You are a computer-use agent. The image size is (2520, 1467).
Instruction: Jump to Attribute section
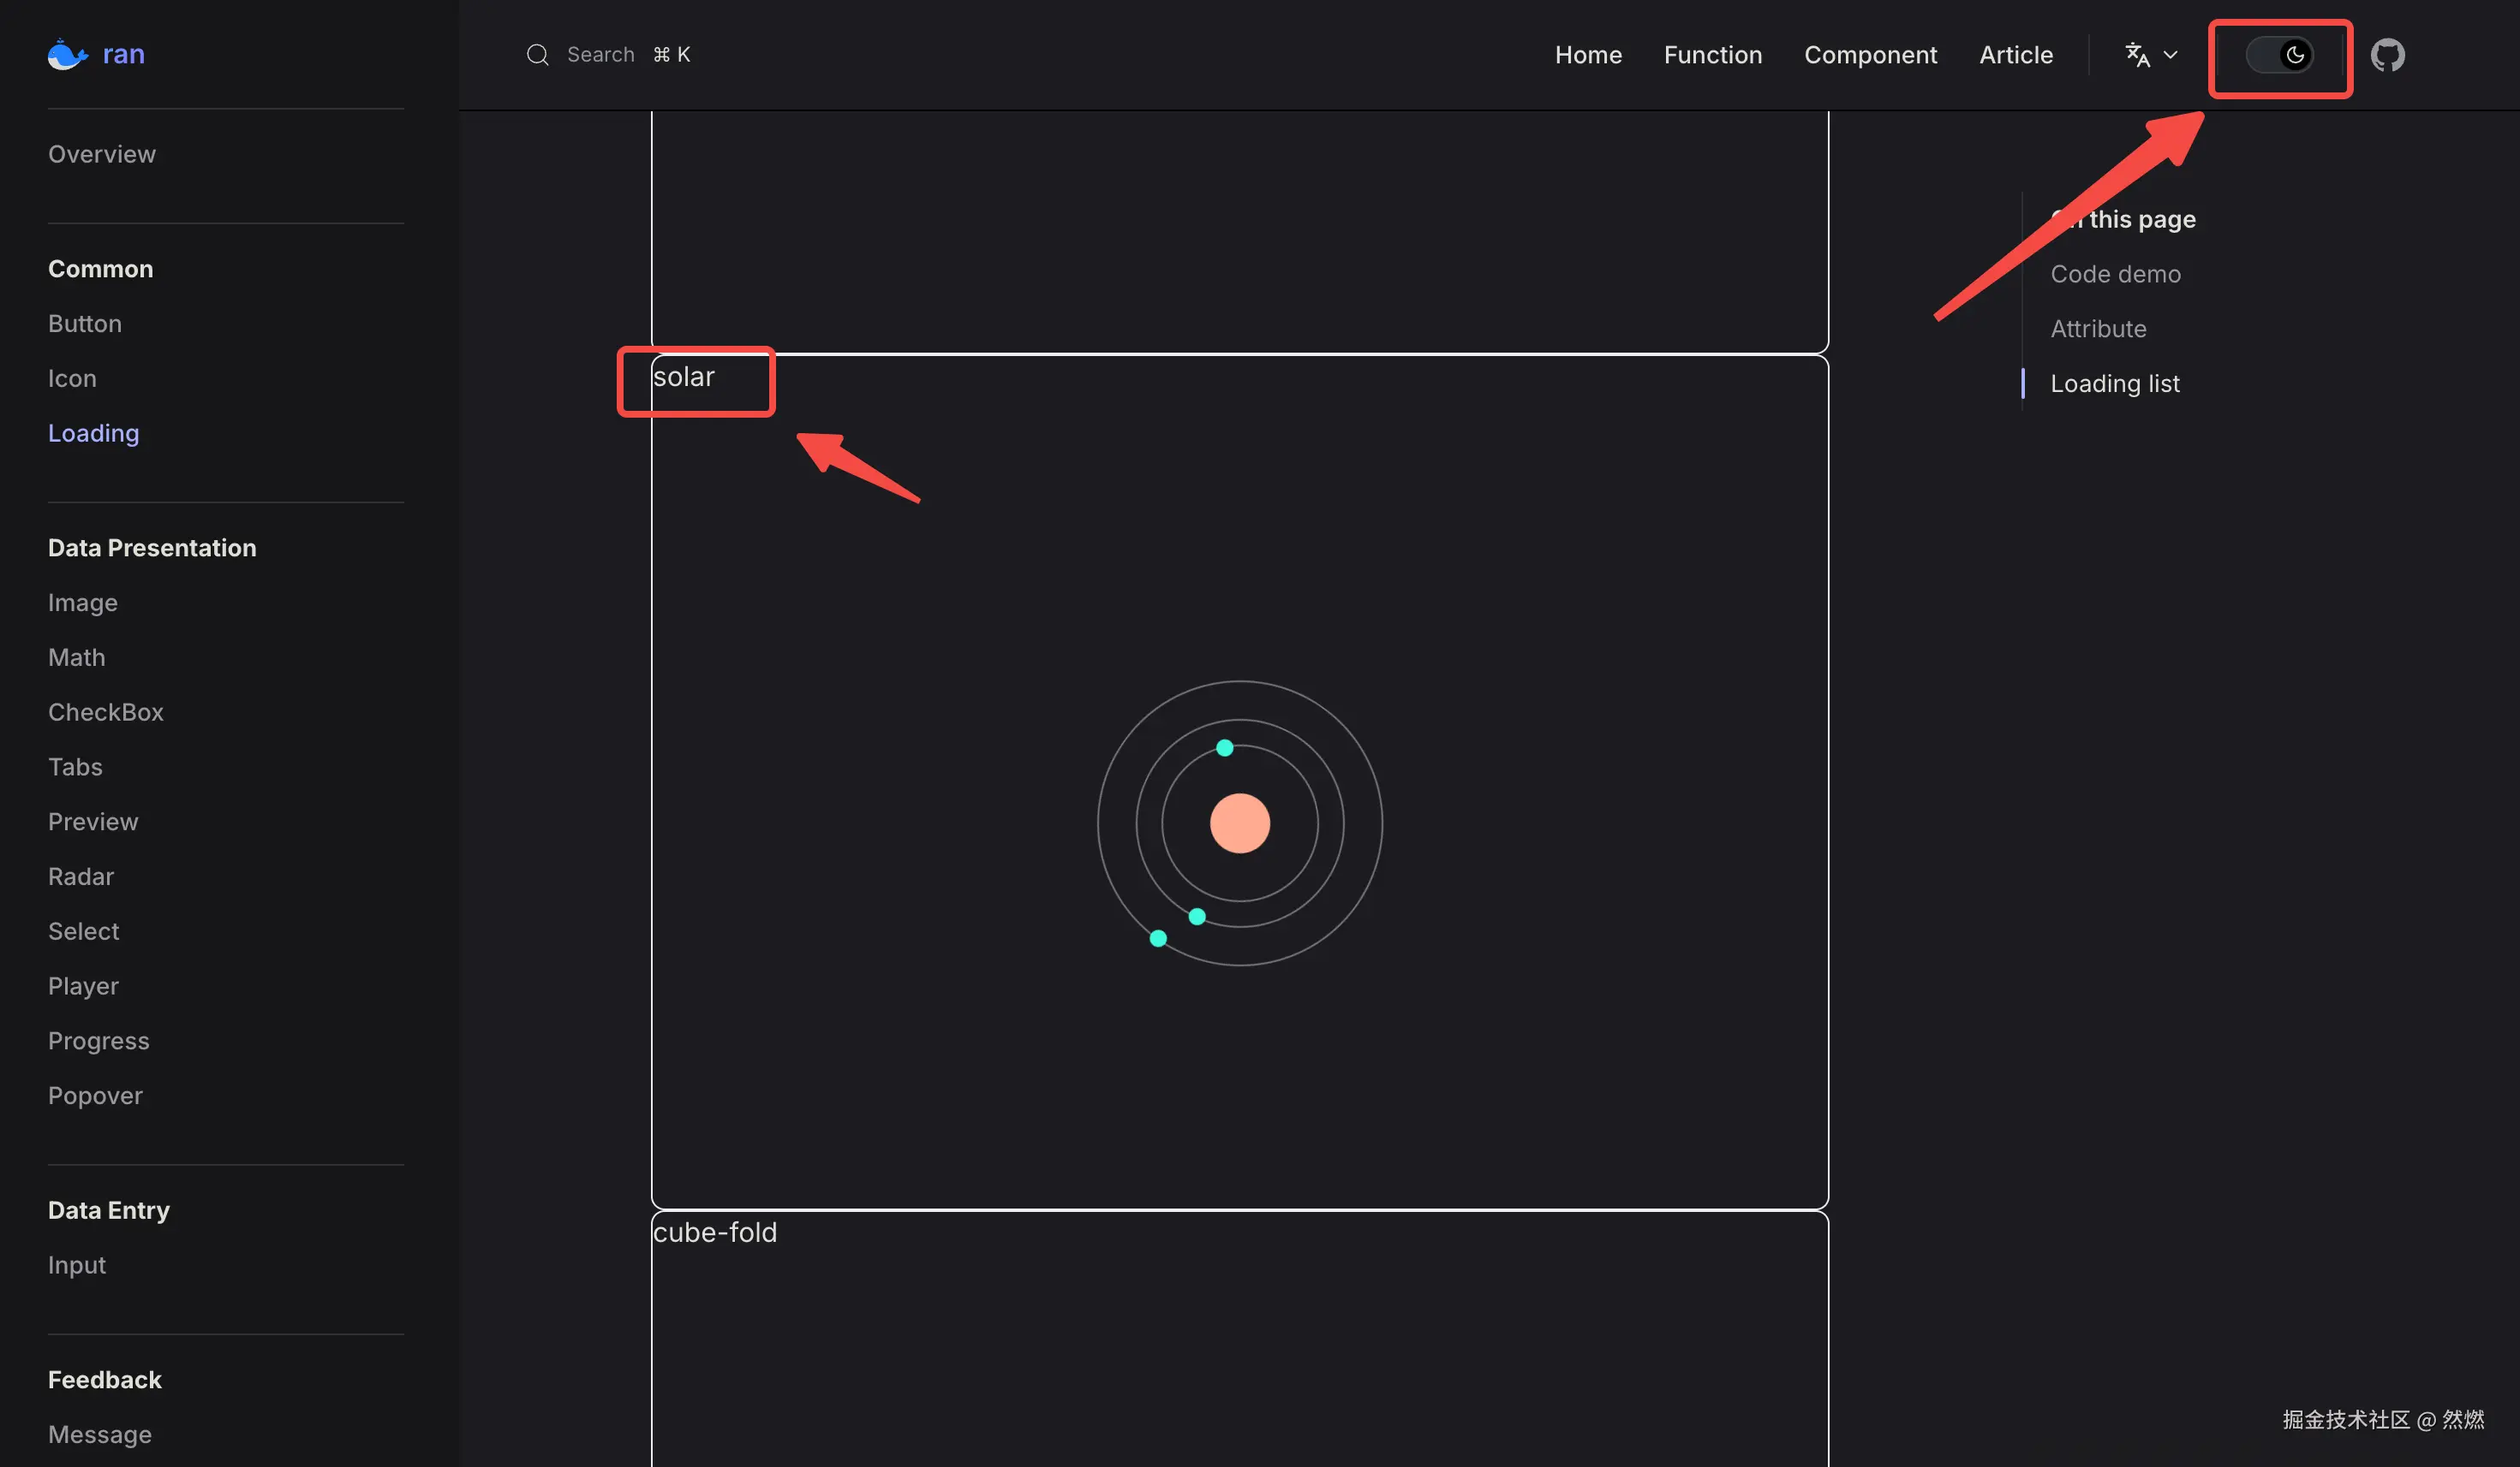coord(2098,329)
